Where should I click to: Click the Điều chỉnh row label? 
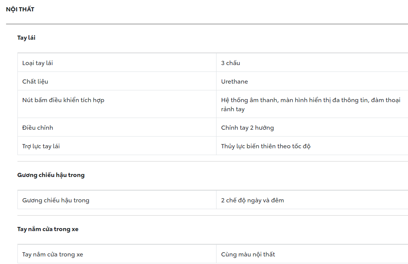38,128
